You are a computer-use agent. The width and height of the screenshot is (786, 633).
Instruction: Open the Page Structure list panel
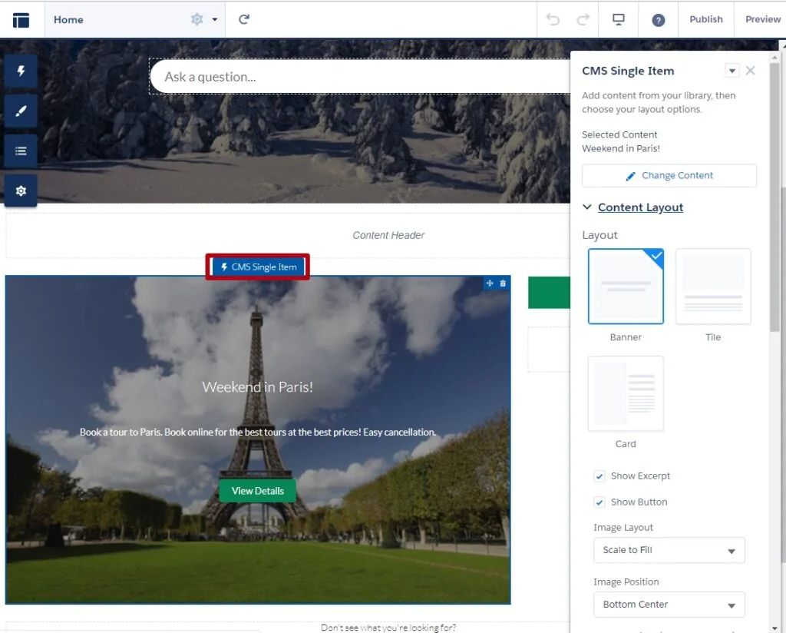point(21,151)
